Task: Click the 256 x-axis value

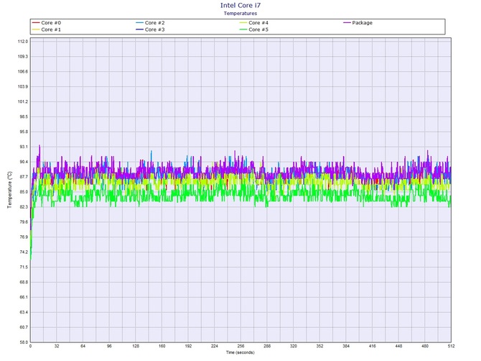Action: coord(240,346)
